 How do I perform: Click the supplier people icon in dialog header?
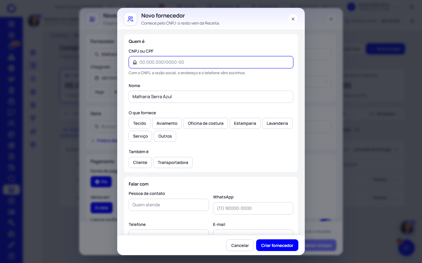pyautogui.click(x=130, y=19)
